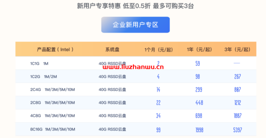Select 40G RSSD云盘 in the 1C2G row
The image size is (266, 138).
click(x=112, y=77)
